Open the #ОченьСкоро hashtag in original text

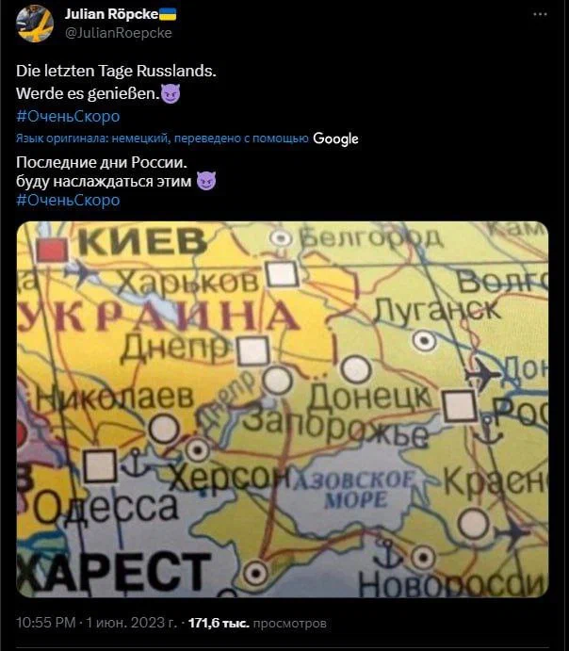[68, 116]
